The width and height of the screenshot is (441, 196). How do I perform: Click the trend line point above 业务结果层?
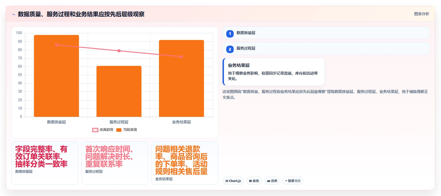(181, 57)
